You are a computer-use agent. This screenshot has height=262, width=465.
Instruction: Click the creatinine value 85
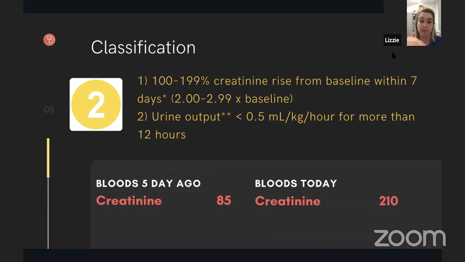click(x=224, y=201)
